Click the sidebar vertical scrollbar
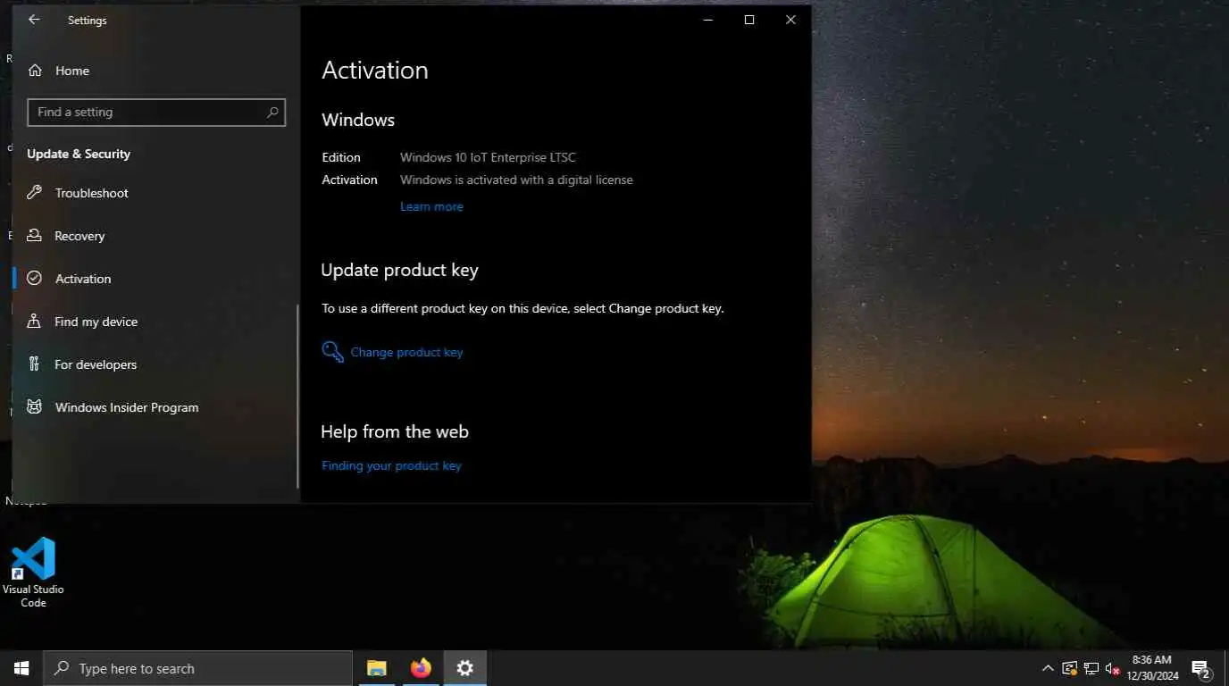 point(298,396)
